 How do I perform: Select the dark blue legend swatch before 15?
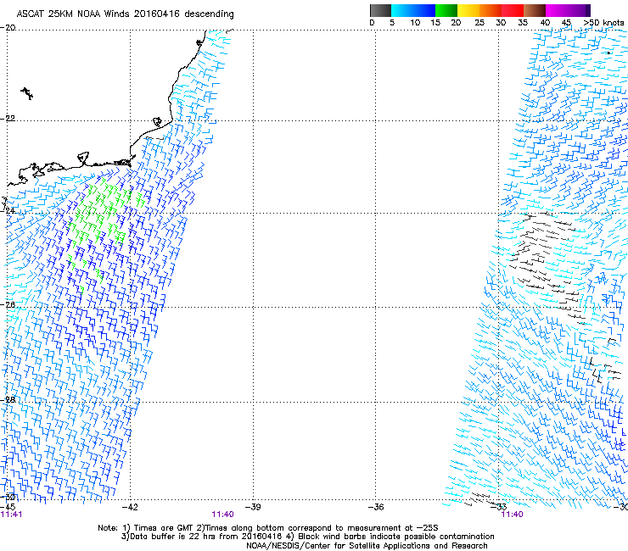(424, 10)
